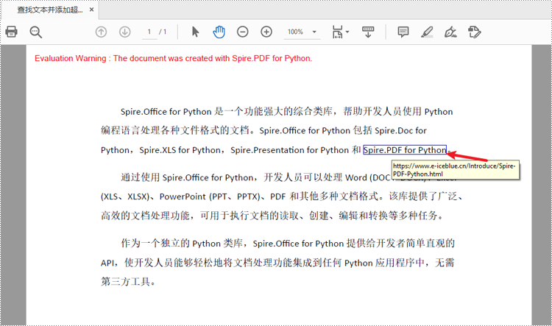
Task: Click the read mode keyboard-download icon
Action: click(x=368, y=32)
